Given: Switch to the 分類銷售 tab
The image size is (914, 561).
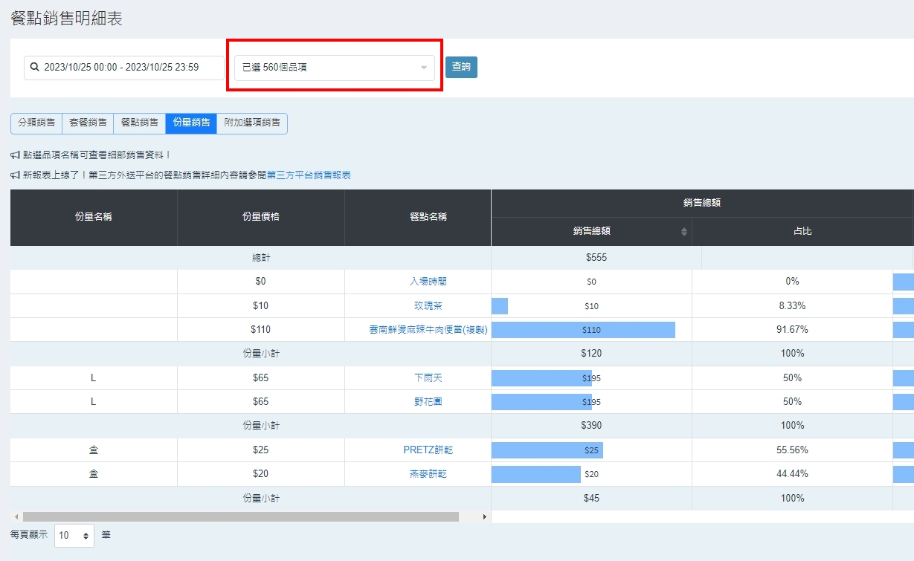Looking at the screenshot, I should point(36,123).
